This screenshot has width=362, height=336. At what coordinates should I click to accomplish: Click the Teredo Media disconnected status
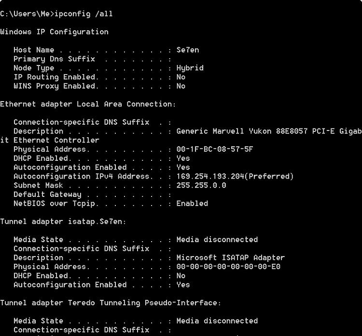[217, 321]
